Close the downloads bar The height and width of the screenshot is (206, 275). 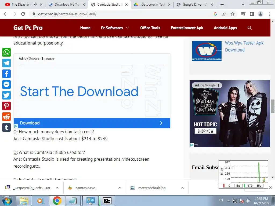pyautogui.click(x=270, y=187)
